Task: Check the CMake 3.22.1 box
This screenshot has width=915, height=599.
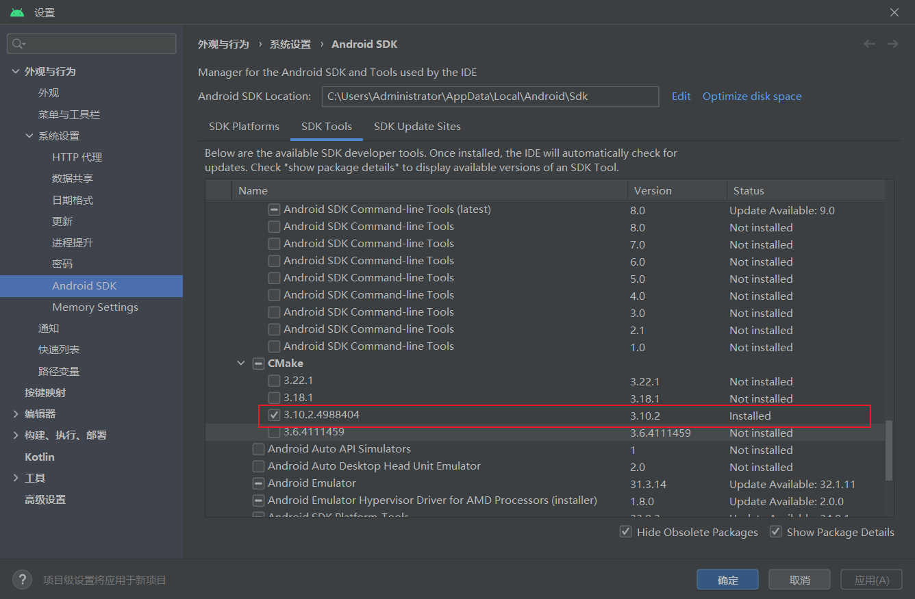Action: (x=274, y=381)
